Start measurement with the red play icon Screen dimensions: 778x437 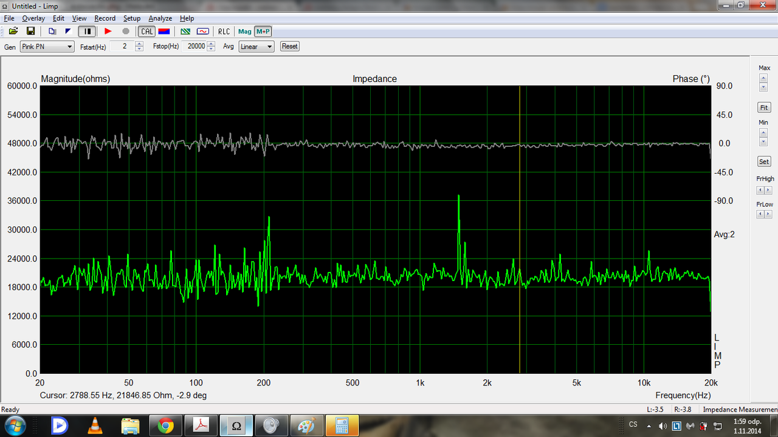pos(108,31)
